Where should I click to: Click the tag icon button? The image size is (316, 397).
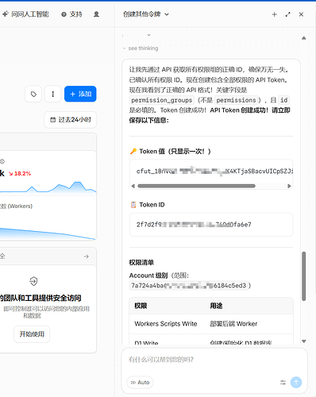(33, 94)
